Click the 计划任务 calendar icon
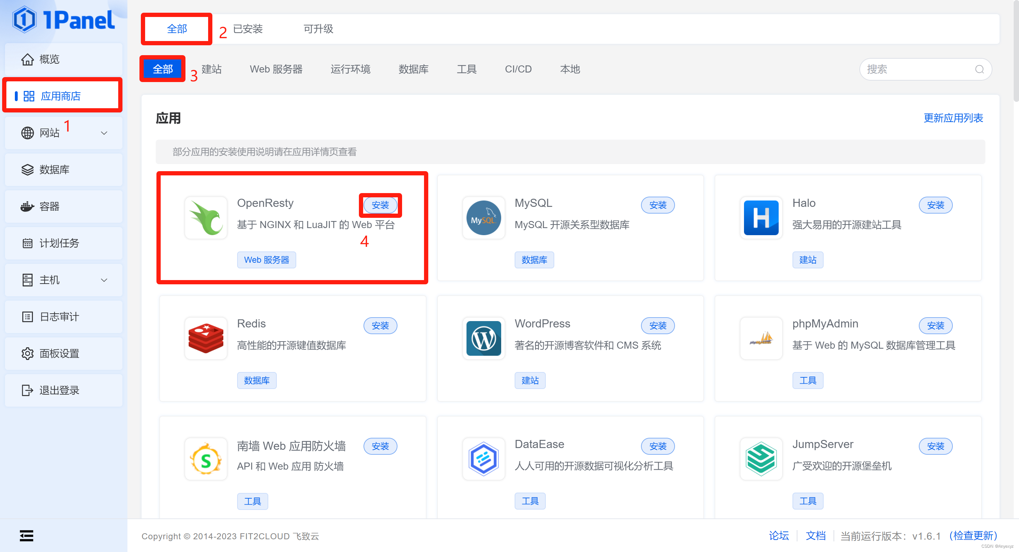This screenshot has width=1019, height=552. 27,243
